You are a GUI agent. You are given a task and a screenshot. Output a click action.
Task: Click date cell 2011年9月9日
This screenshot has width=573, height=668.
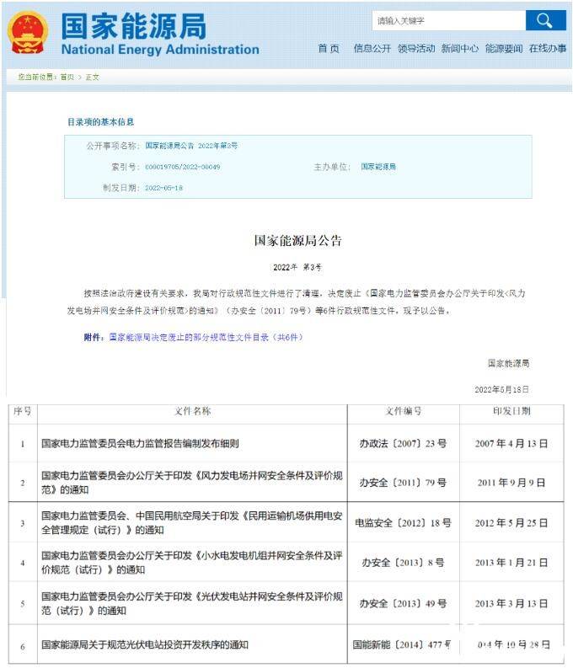coord(511,483)
